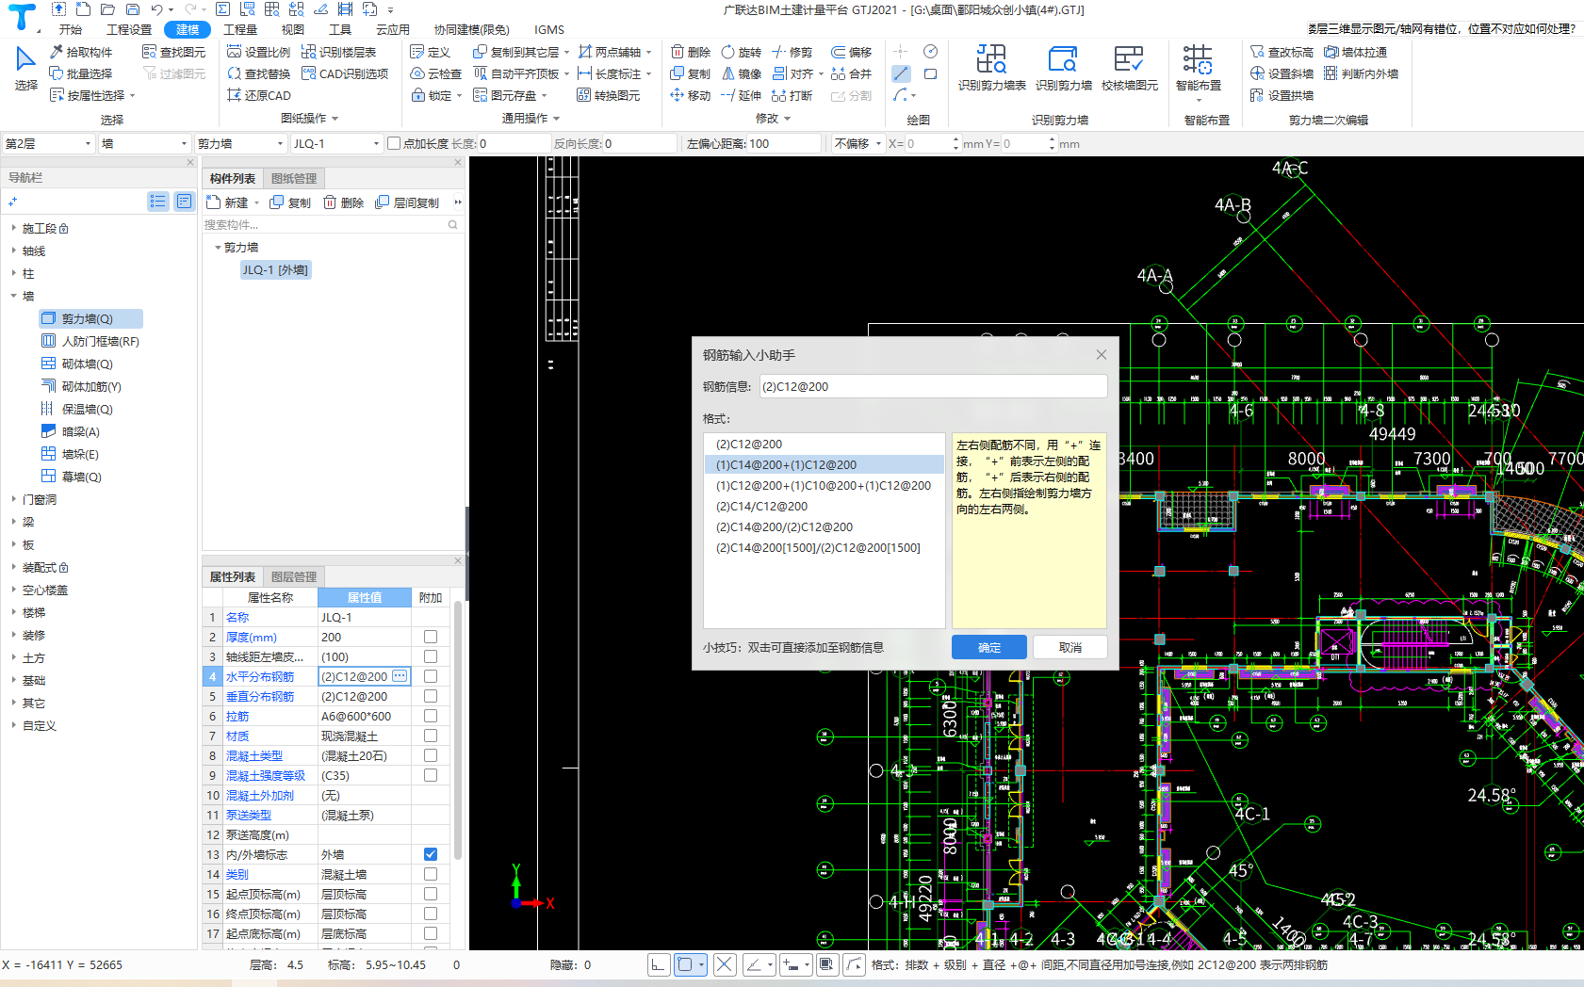The image size is (1584, 987).
Task: Click the 镜像 mirror tool
Action: (741, 73)
